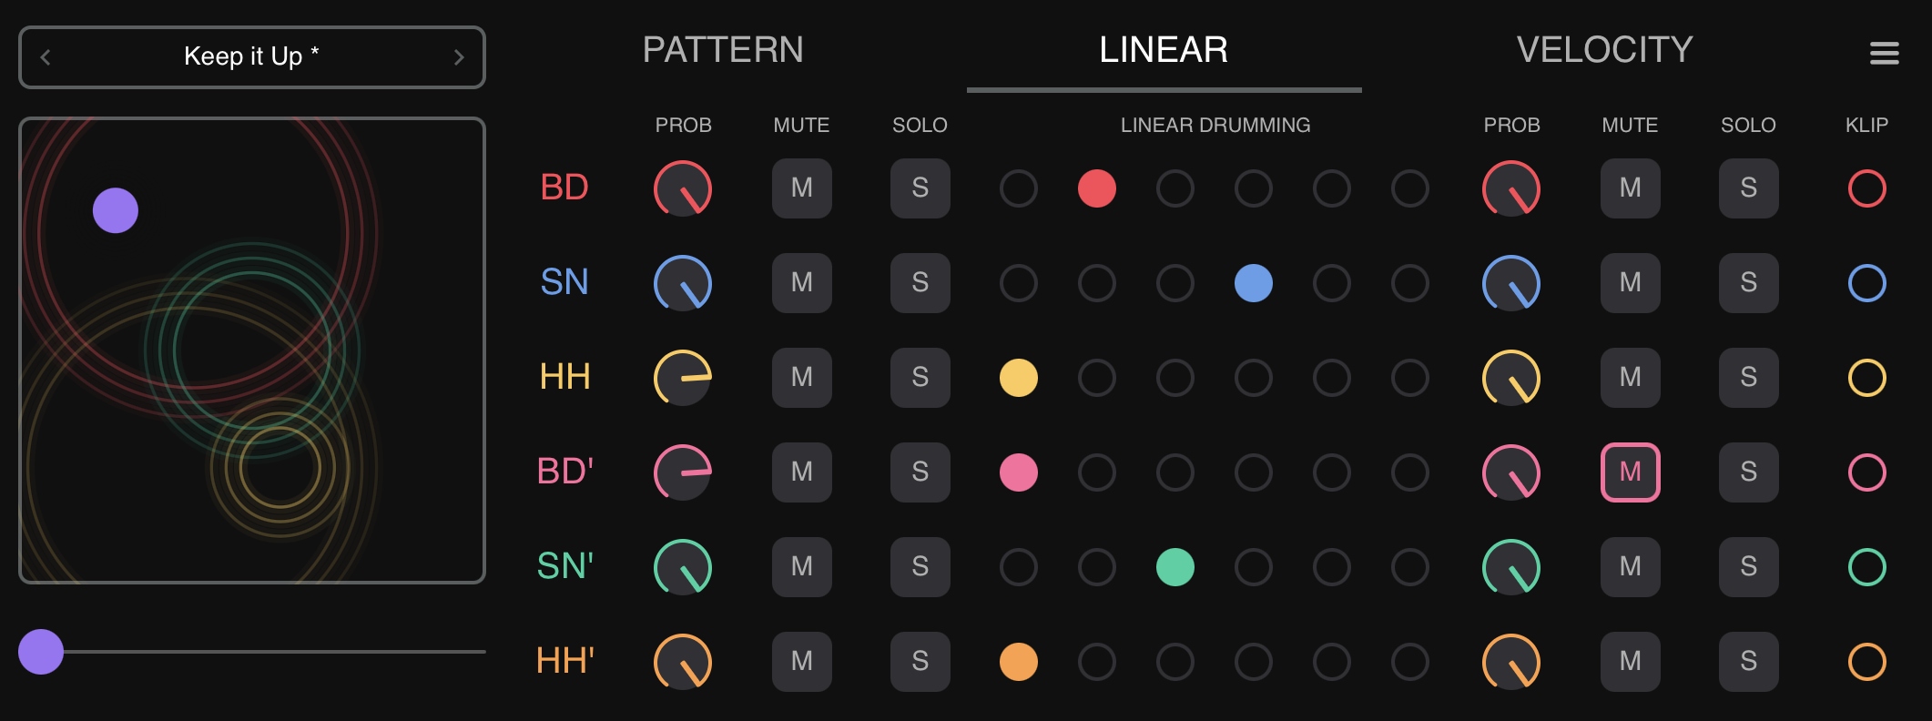Viewport: 1932px width, 721px height.
Task: Click the purple slider handle below the XY pad
Action: 41,650
